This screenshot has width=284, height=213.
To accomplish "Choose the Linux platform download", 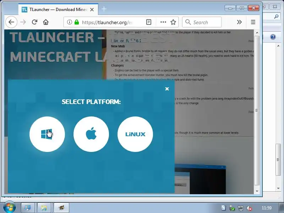I will [135, 134].
